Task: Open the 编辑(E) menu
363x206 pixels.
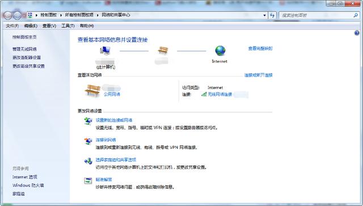Action: click(x=31, y=26)
